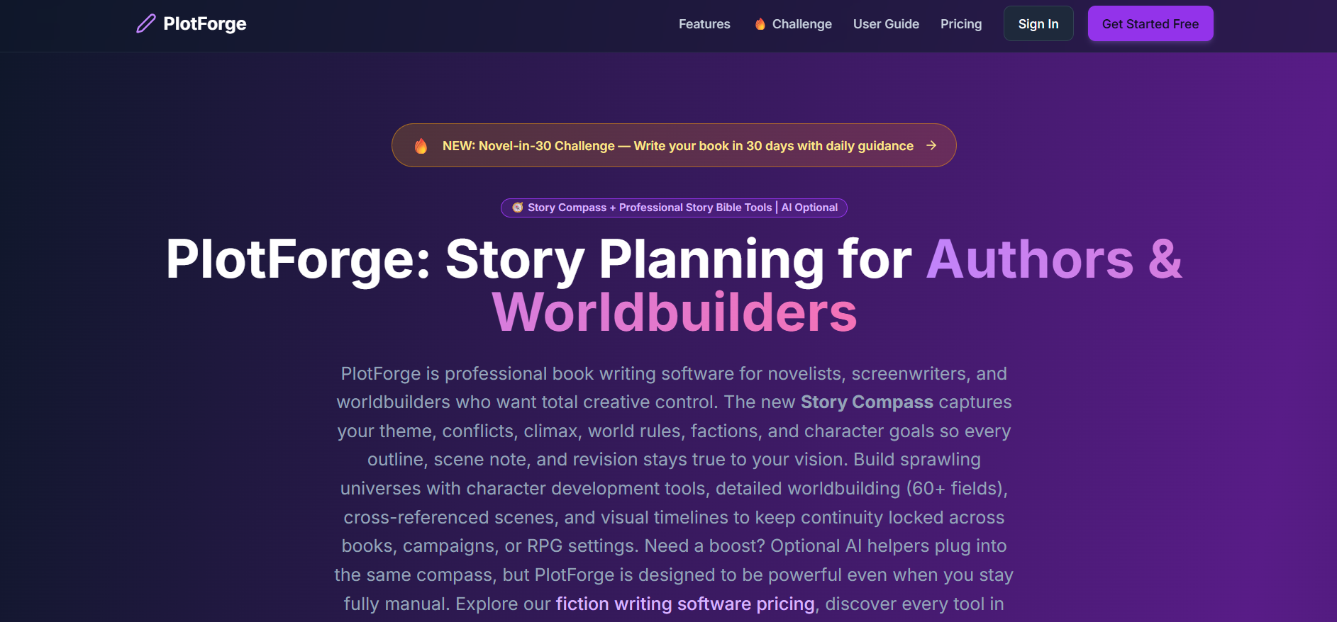The height and width of the screenshot is (622, 1337).
Task: Click the arrow icon in the Challenge banner
Action: 931,145
